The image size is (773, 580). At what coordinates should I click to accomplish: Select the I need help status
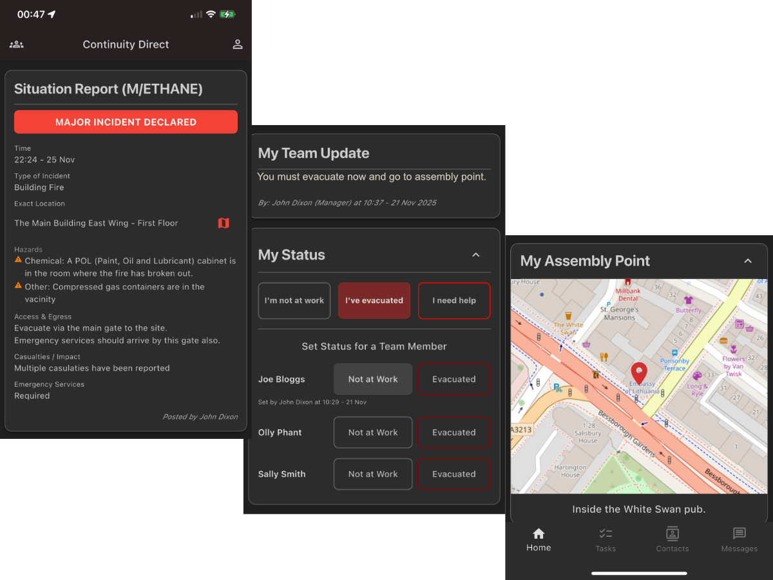click(454, 300)
